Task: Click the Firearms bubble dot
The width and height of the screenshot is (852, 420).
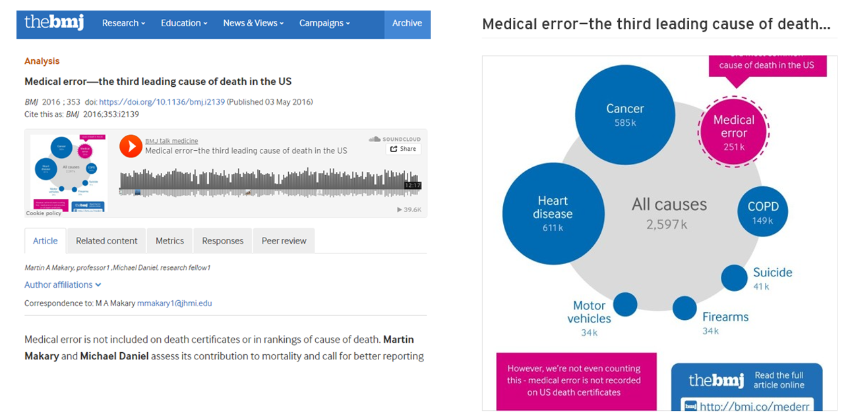Action: click(x=685, y=308)
